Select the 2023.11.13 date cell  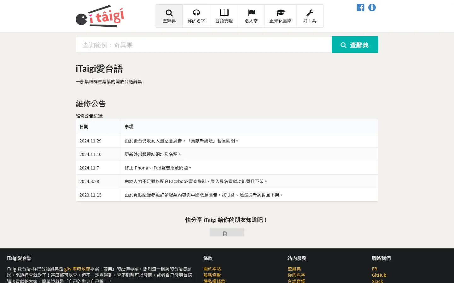point(98,195)
